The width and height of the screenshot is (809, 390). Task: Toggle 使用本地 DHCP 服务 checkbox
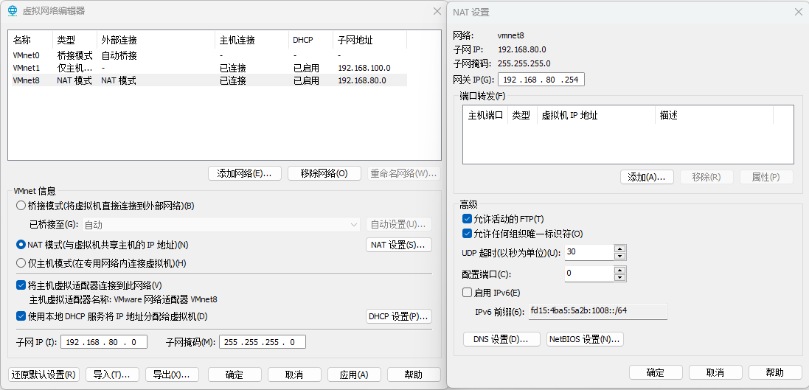[x=21, y=316]
